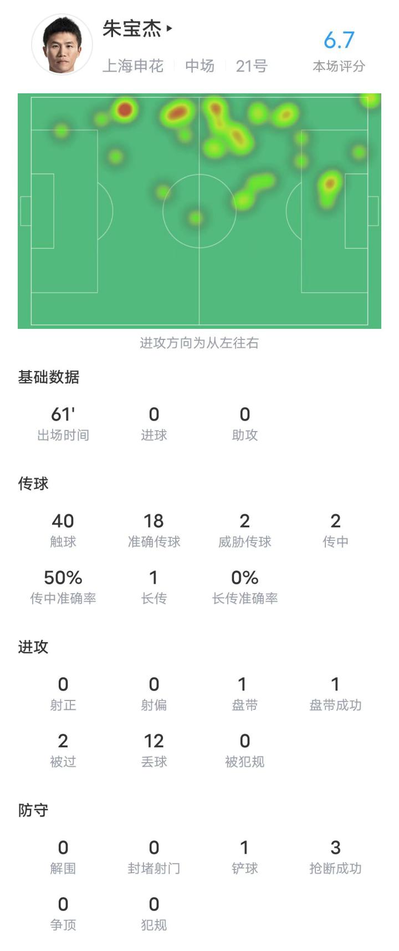Select the 基础数据 section heading
This screenshot has height=951, width=399.
click(49, 377)
